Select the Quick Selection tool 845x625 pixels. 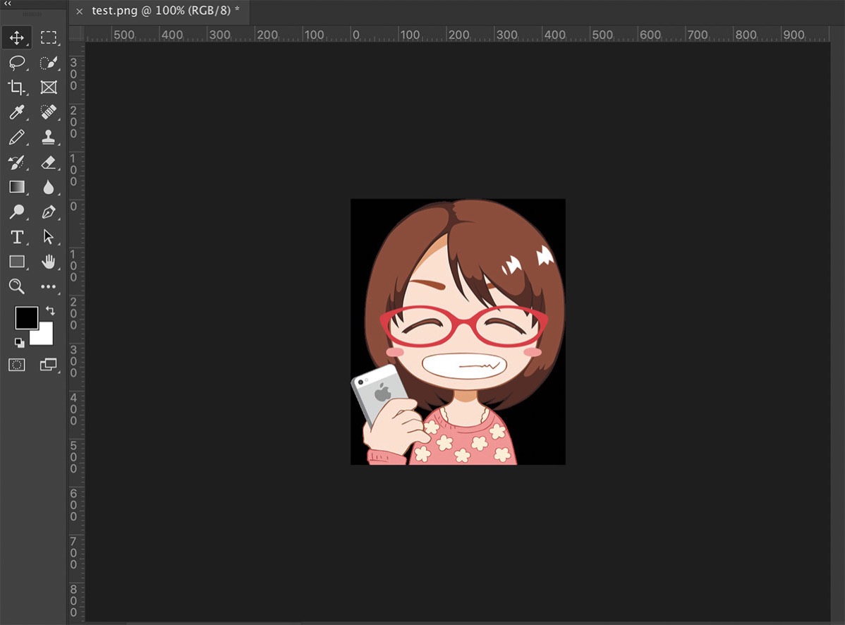49,63
